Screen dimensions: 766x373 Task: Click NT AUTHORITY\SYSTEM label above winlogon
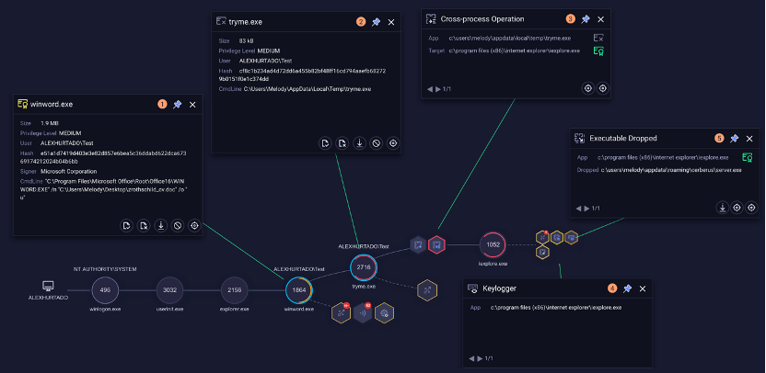(x=105, y=269)
